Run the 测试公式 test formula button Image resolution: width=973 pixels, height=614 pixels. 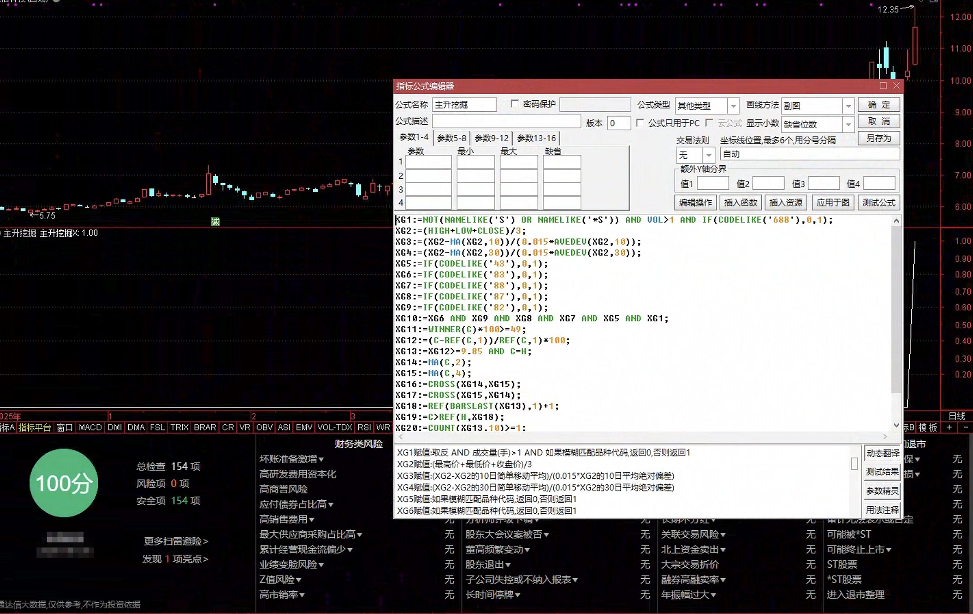tap(878, 202)
